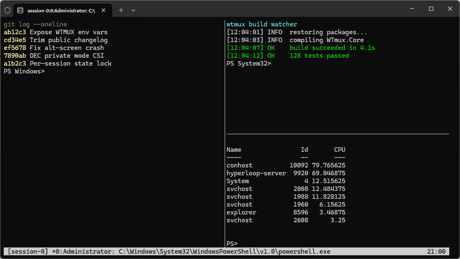Click CPU value 79.765625
The image size is (460, 259).
[328, 165]
